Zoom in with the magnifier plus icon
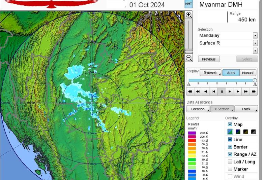The width and height of the screenshot is (263, 180). [x=189, y=15]
